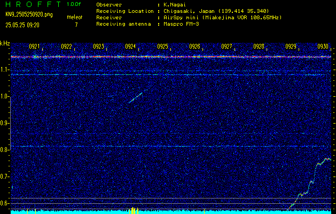Click the strong red carrier line at top
This screenshot has height=214, width=336.
(171, 57)
